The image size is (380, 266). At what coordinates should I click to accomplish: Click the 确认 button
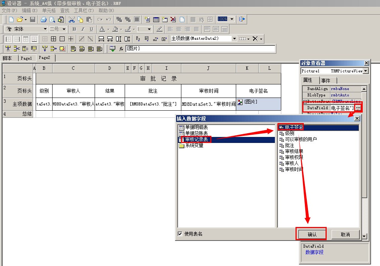point(312,234)
